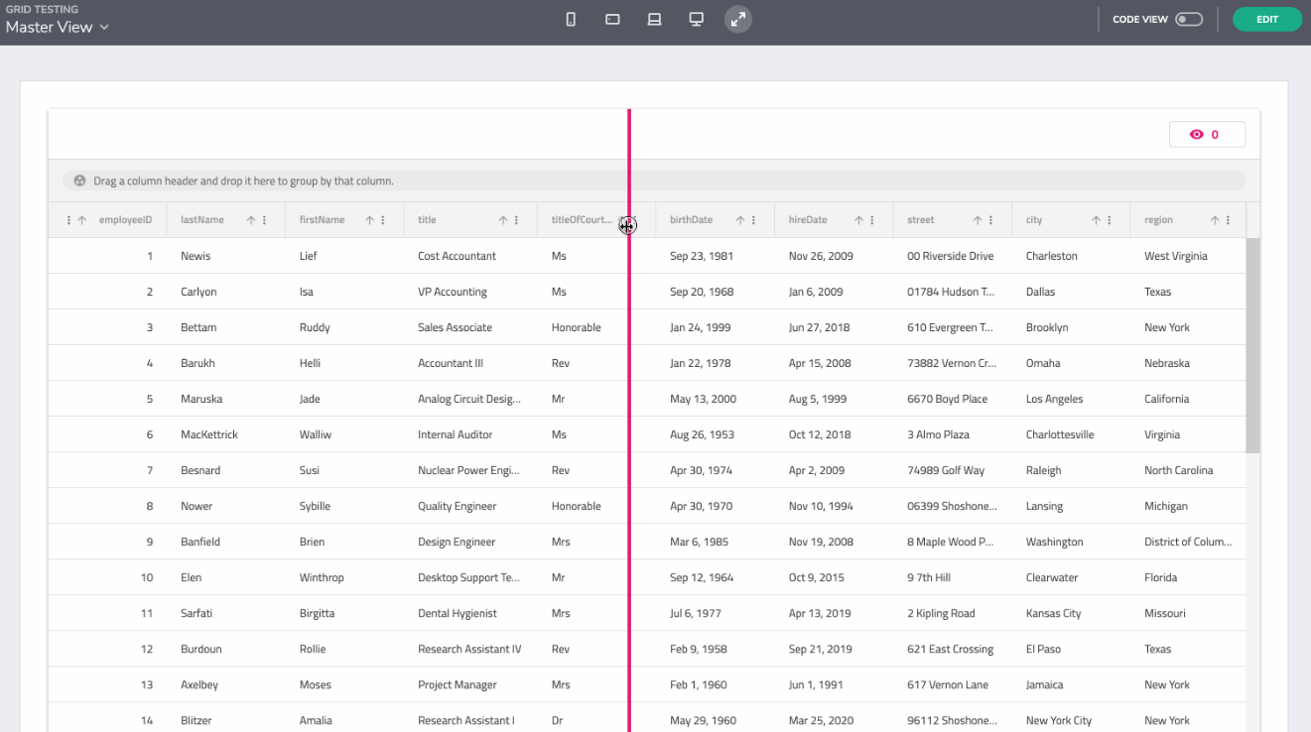This screenshot has height=732, width=1311.
Task: Select the laptop preview icon
Action: click(654, 18)
